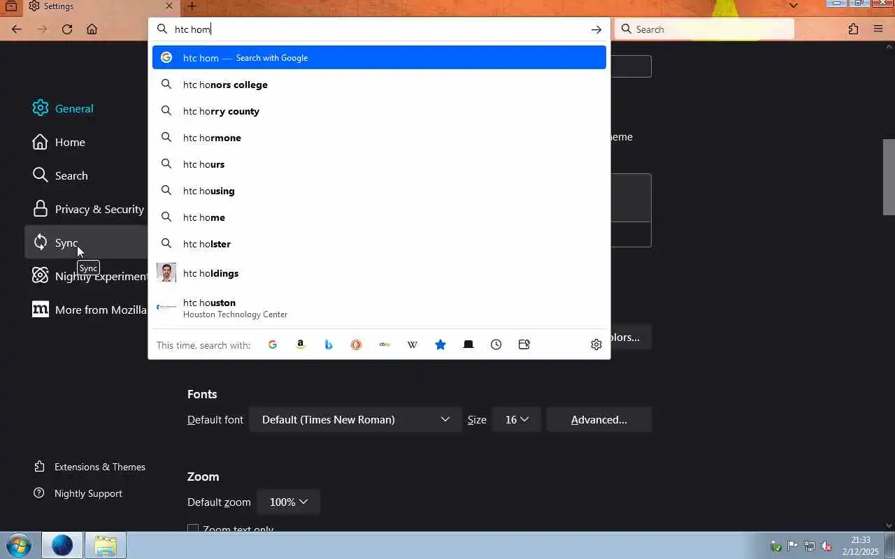Screen dimensions: 895x559
Task: Choose suggestion 'htc holster'
Action: (x=379, y=244)
